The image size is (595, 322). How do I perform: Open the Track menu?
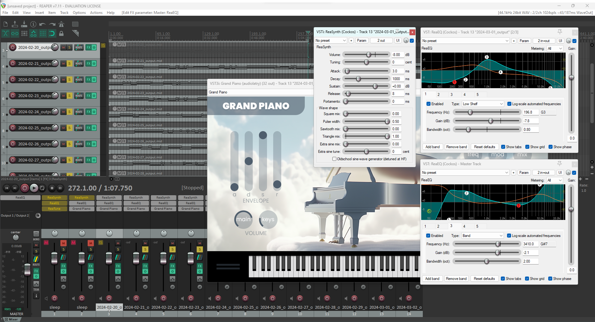[x=64, y=13]
